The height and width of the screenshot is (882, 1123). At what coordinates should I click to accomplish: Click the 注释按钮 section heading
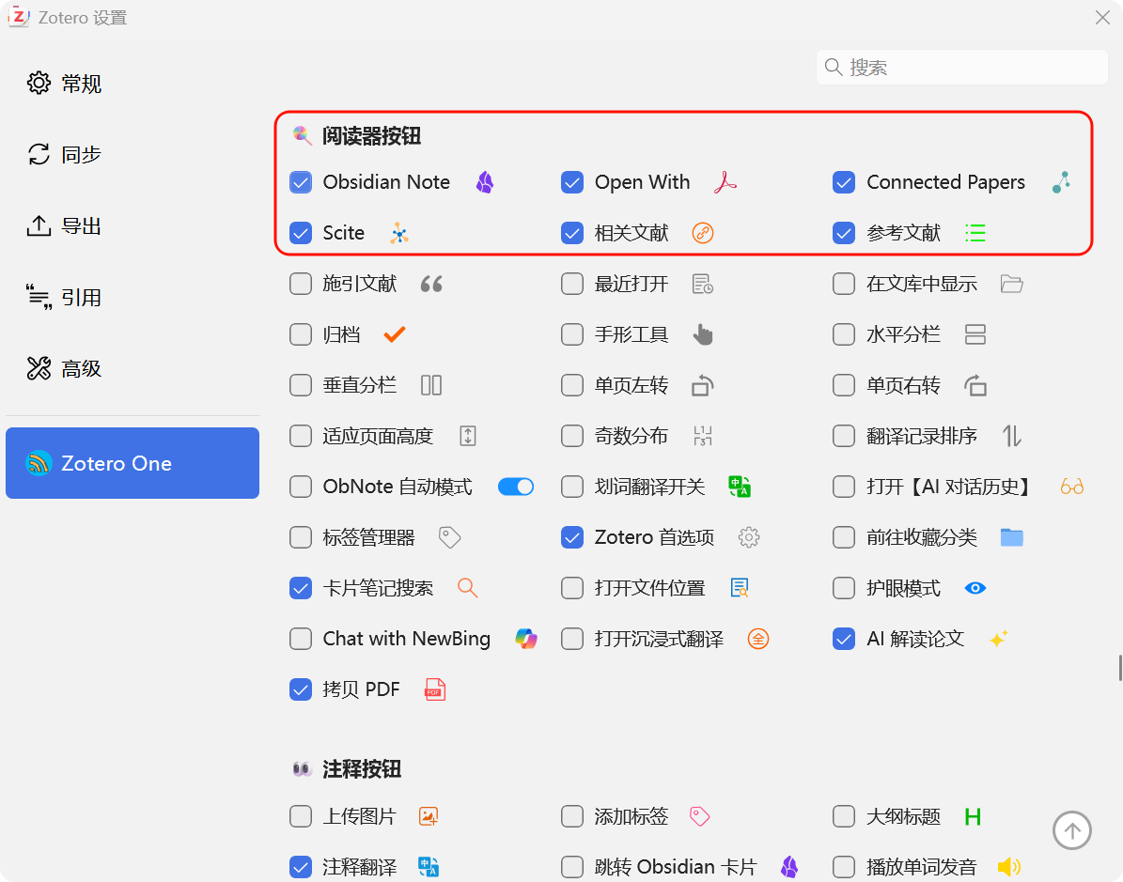pyautogui.click(x=362, y=769)
